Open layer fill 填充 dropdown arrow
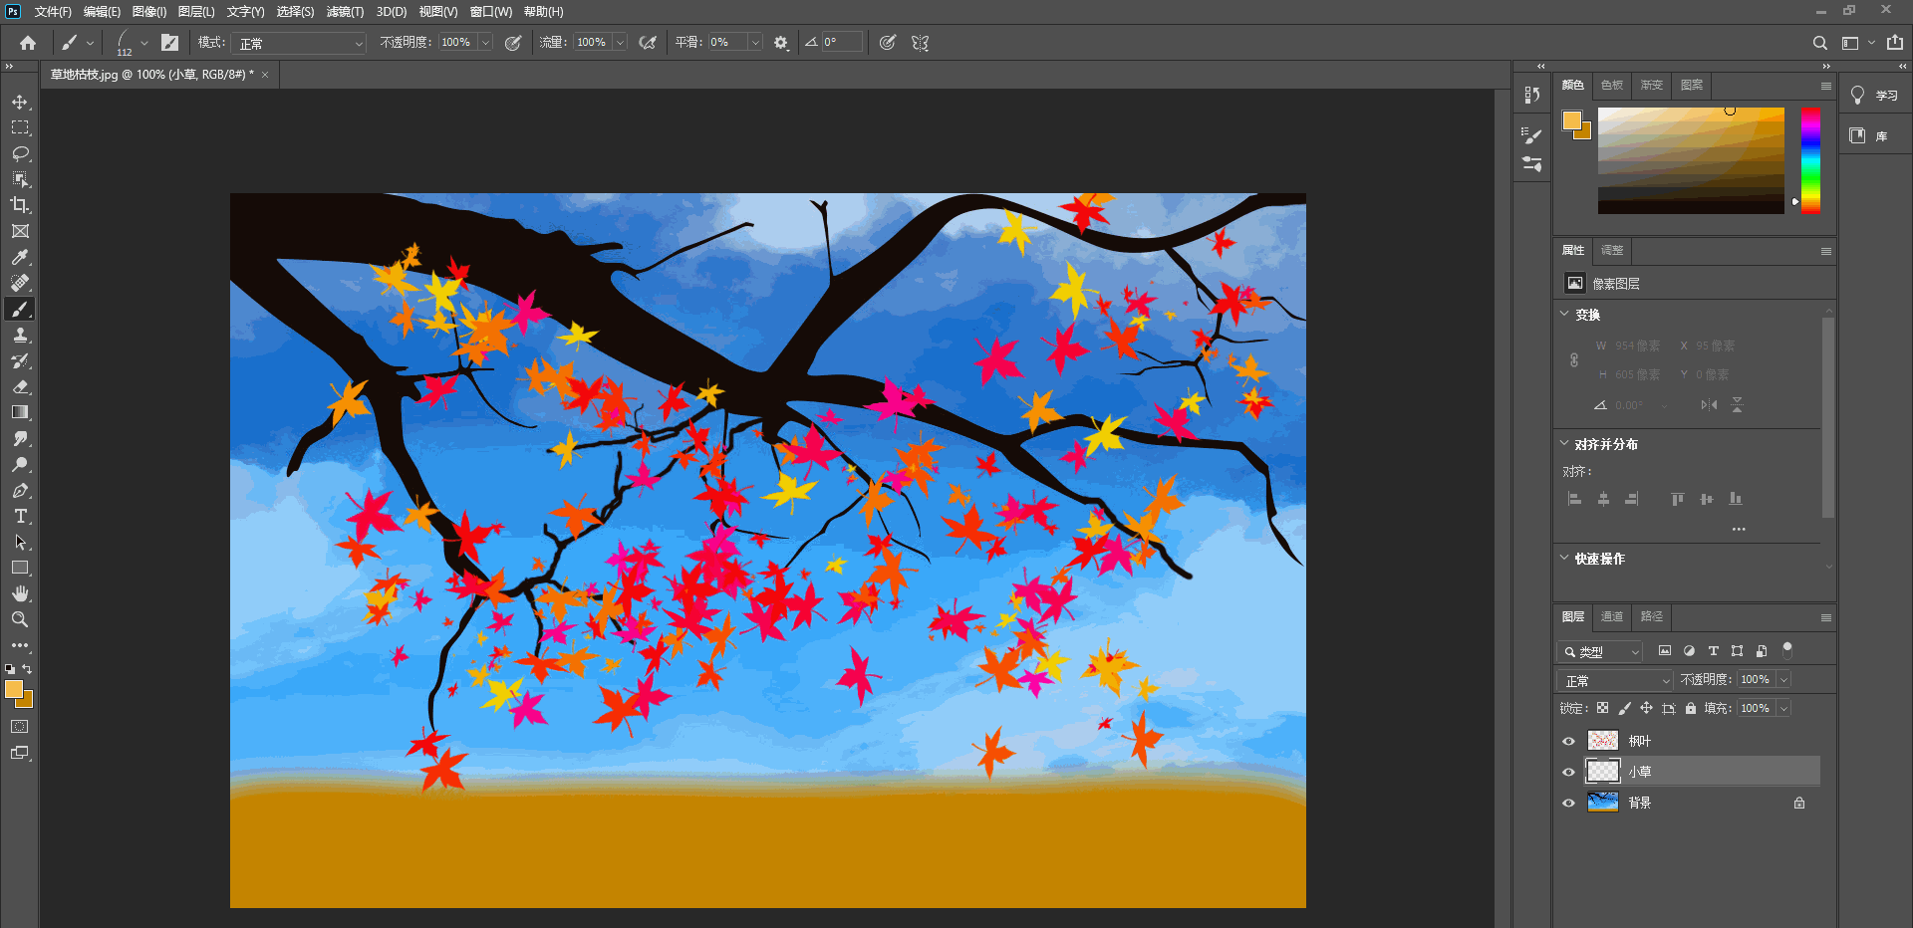The image size is (1913, 928). pos(1783,708)
